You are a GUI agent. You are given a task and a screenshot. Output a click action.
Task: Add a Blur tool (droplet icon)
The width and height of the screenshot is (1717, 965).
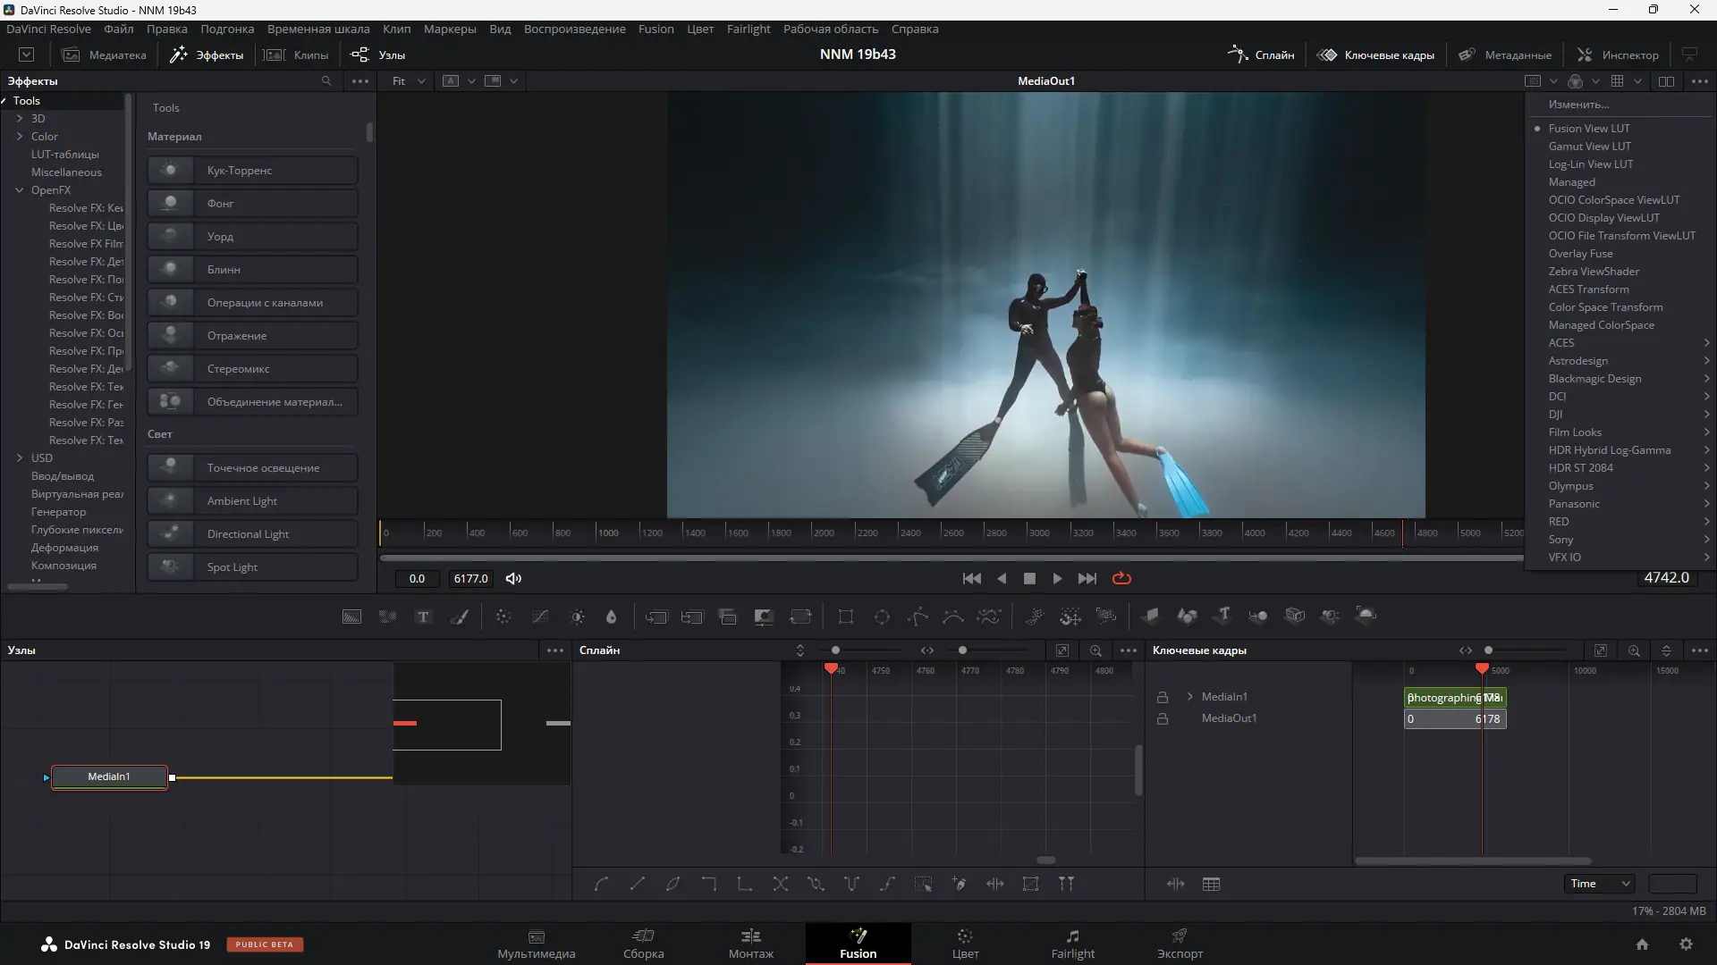pos(611,617)
